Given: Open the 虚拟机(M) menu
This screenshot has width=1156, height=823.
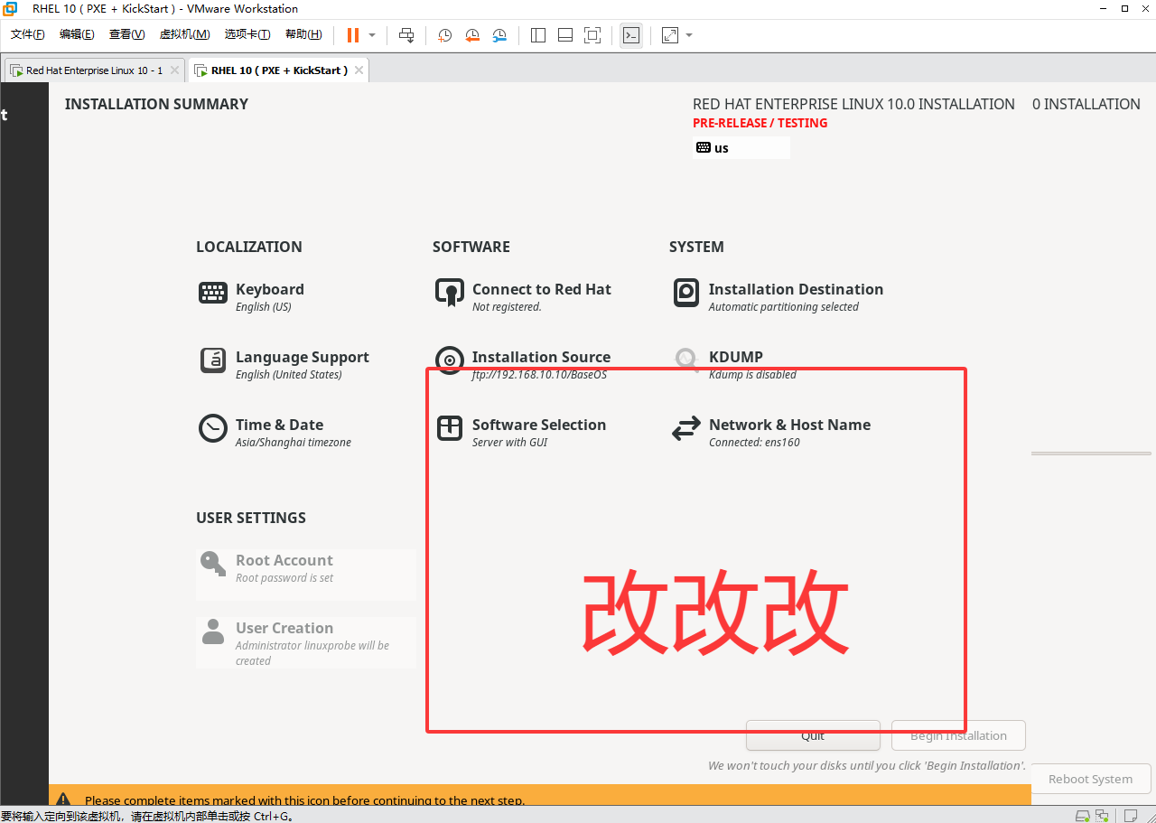Looking at the screenshot, I should click(x=184, y=34).
